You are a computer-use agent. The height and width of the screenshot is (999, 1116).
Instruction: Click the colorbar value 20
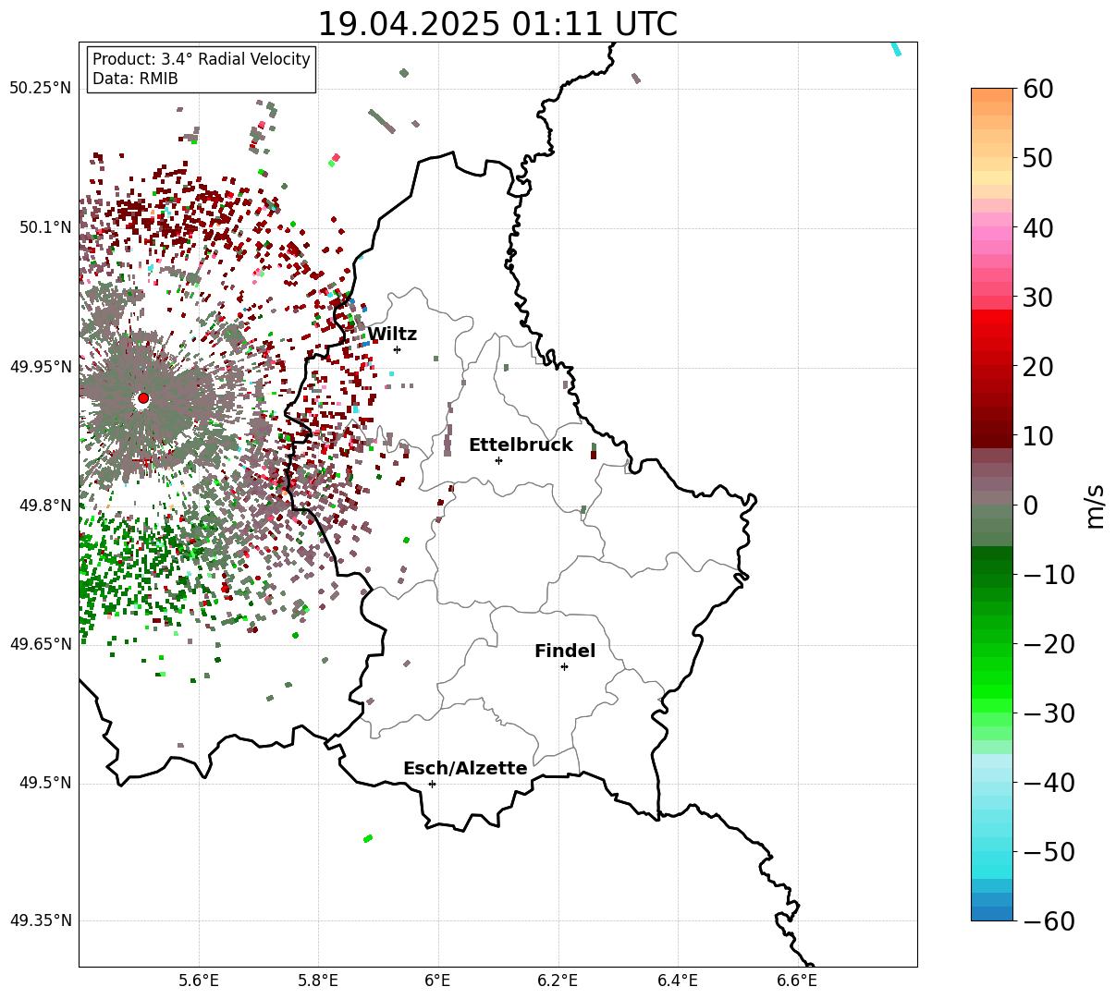(x=1038, y=366)
